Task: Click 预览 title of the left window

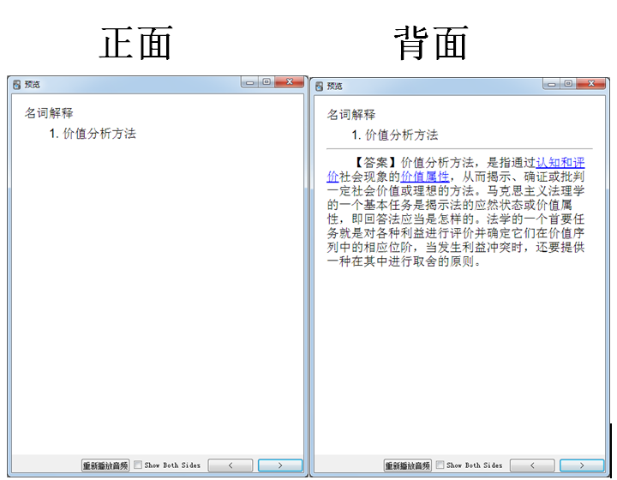Action: [x=32, y=85]
